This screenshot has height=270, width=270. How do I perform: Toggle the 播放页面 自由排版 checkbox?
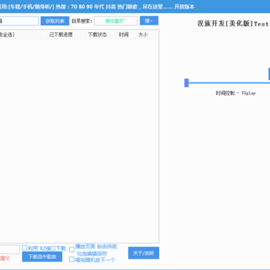(72, 250)
